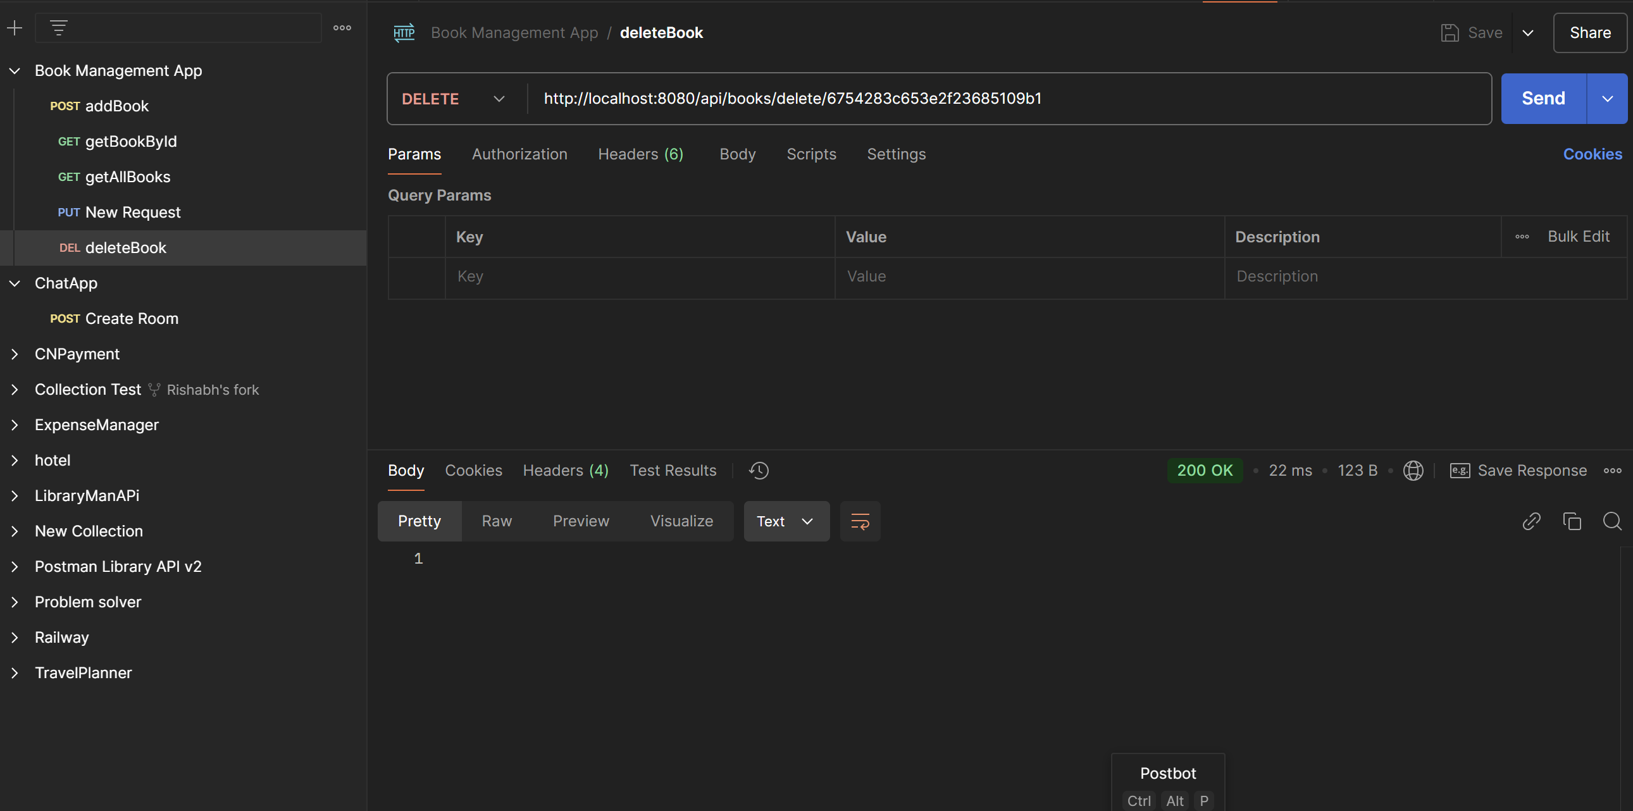Switch response view to Preview
This screenshot has height=811, width=1633.
[x=581, y=521]
